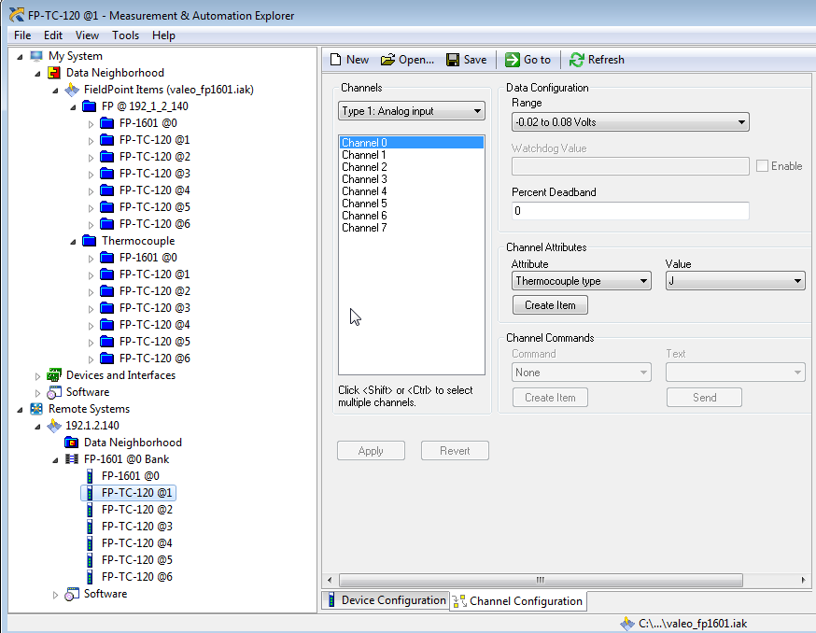Click the 192.1.2.140 remote target icon
Image resolution: width=816 pixels, height=633 pixels.
pyautogui.click(x=54, y=426)
